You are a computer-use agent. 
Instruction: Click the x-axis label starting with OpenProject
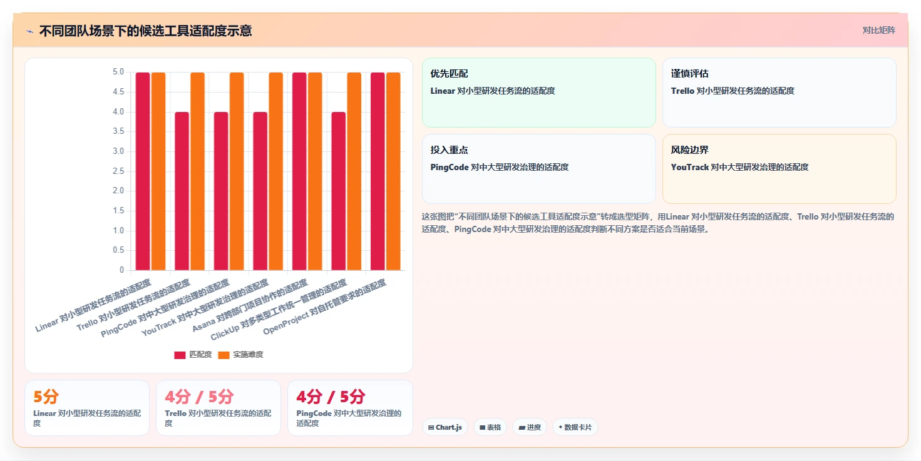click(x=325, y=306)
